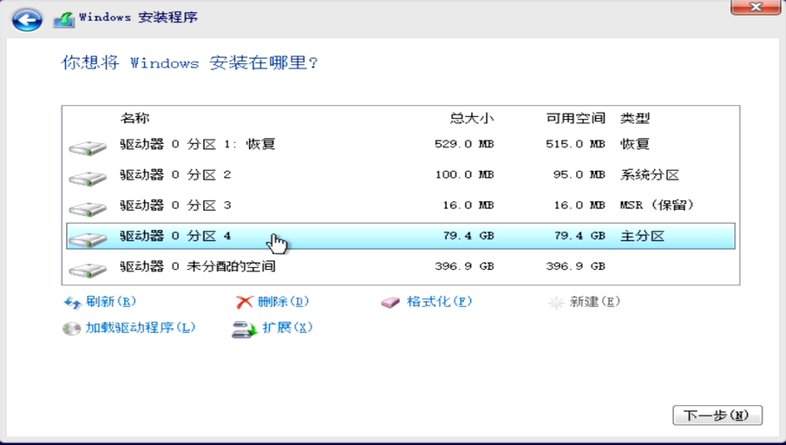Format partition using 格式化(F) link
Screen dimensions: 786x445
(440, 301)
